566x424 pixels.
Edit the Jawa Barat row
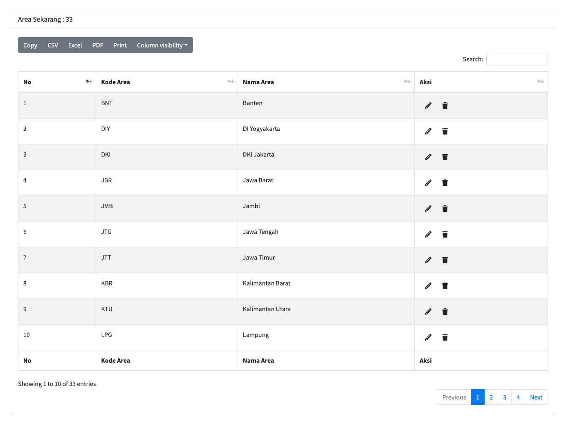click(428, 183)
